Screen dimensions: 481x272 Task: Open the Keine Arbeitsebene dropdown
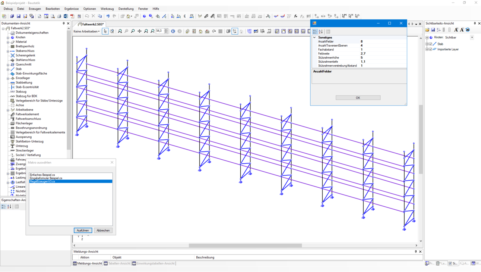[x=87, y=31]
